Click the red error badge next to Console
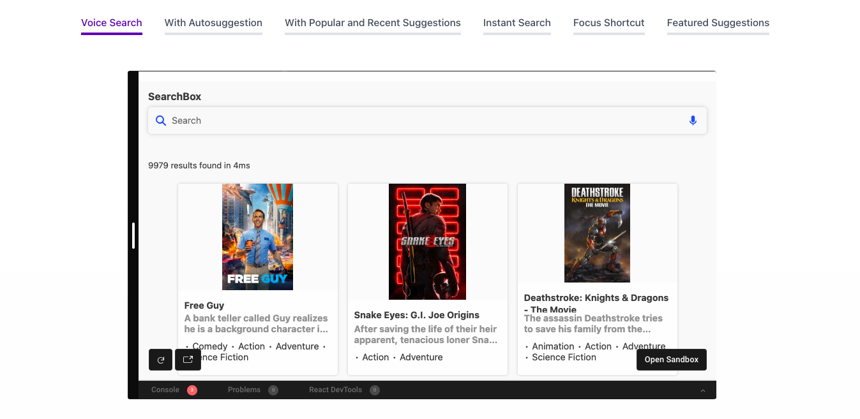Viewport: 860px width, 419px height. [x=191, y=390]
